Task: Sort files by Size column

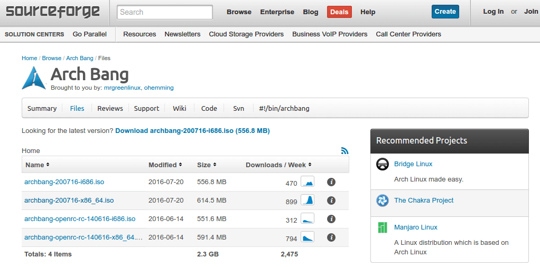Action: tap(206, 165)
